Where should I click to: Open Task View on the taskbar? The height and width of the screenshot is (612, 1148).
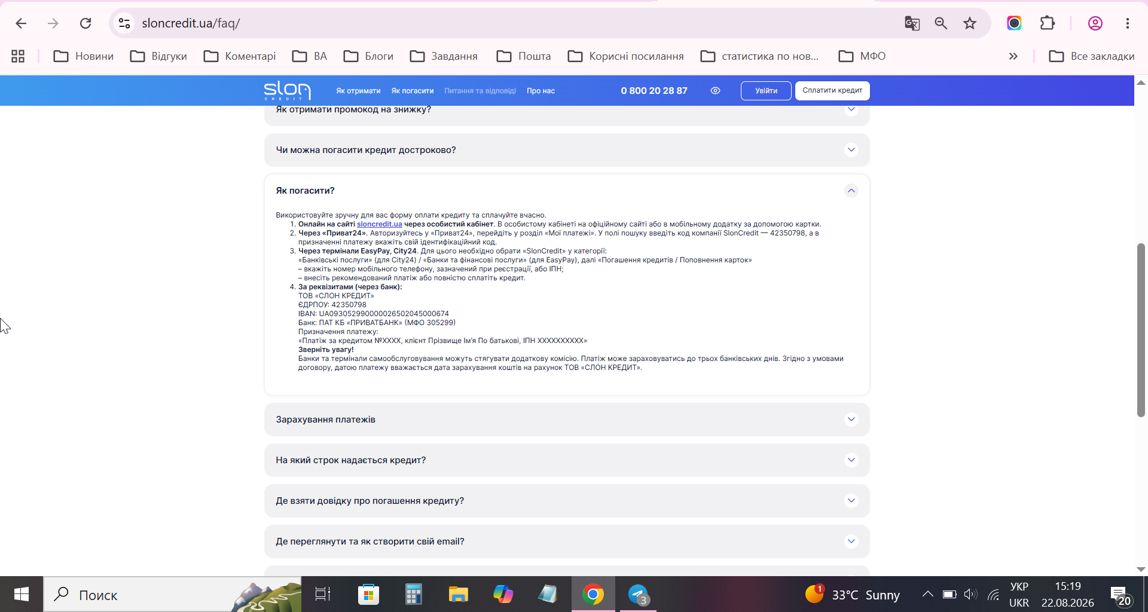coord(323,594)
